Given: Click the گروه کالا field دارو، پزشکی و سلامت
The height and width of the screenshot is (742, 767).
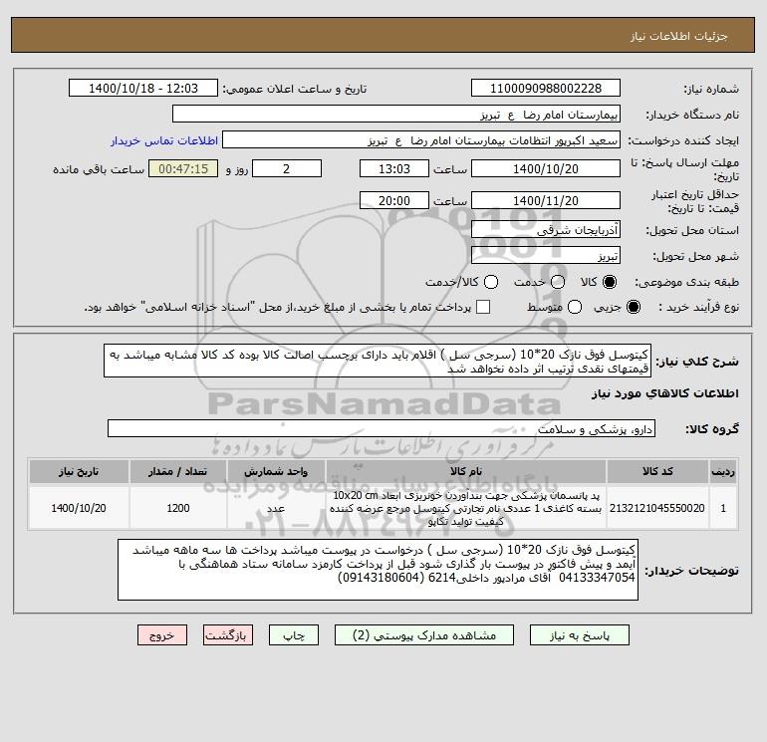Looking at the screenshot, I should tap(382, 428).
